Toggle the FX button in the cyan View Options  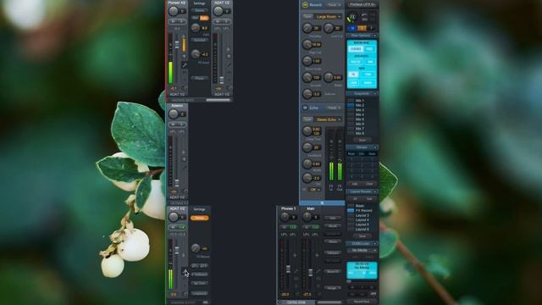coord(353,75)
